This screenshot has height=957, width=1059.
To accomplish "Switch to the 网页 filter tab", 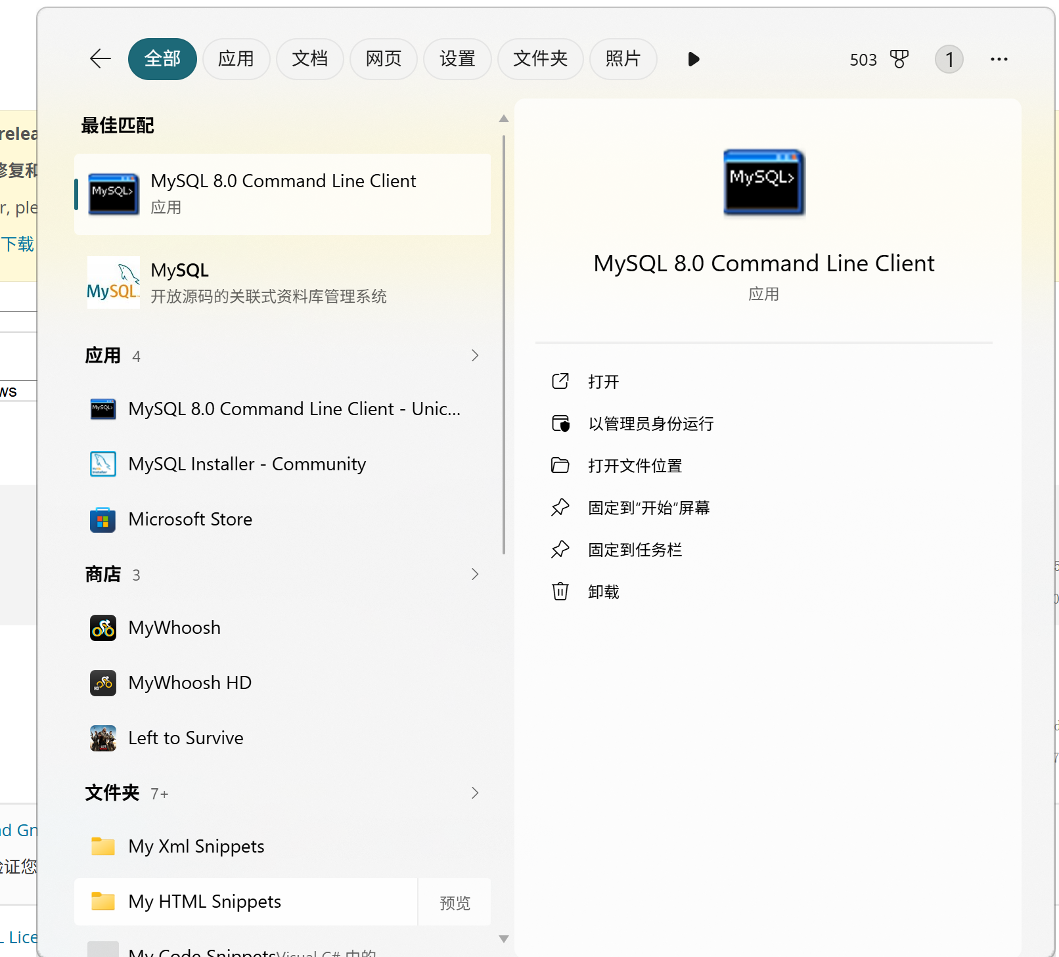I will click(384, 59).
